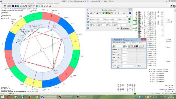This screenshot has width=176, height=99.
Task: Click the stepper at right of JD row
Action: pyautogui.click(x=139, y=66)
